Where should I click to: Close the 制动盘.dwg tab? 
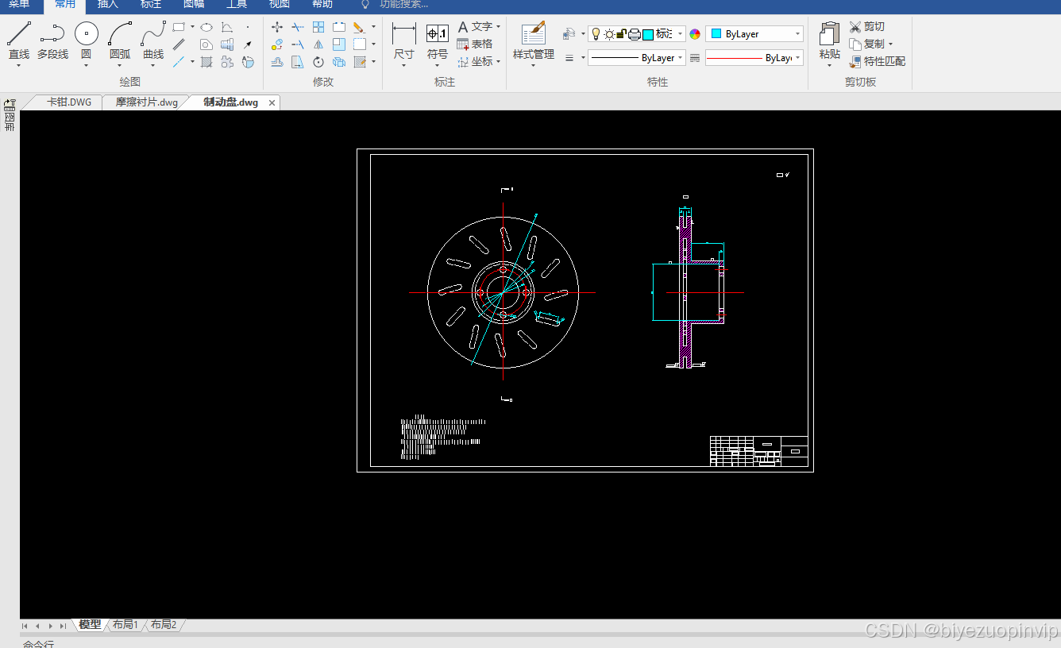tap(272, 103)
